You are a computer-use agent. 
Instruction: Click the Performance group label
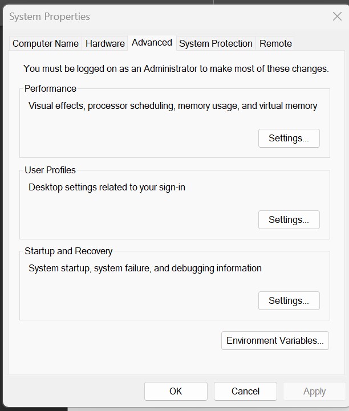point(50,88)
